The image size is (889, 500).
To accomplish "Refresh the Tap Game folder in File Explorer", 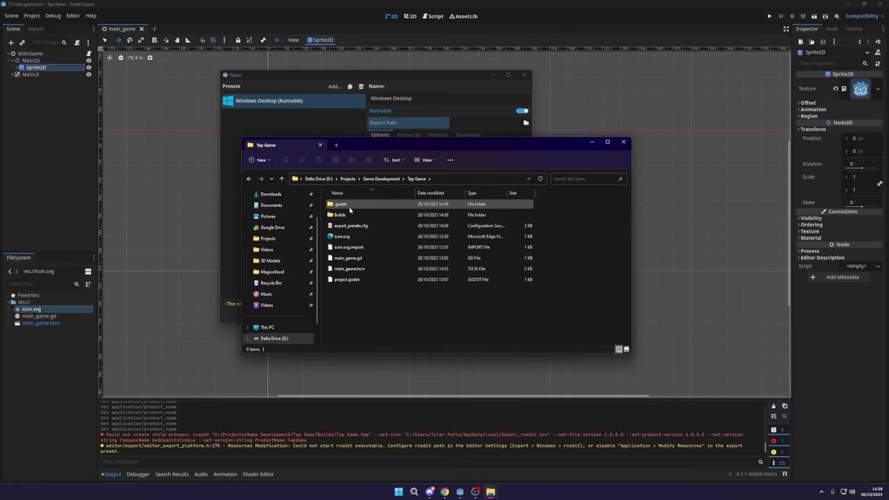I will [x=540, y=178].
